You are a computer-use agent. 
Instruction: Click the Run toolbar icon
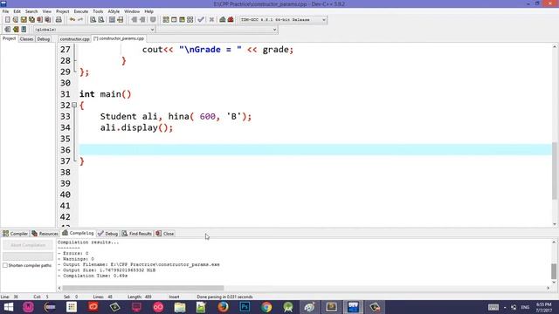click(174, 20)
